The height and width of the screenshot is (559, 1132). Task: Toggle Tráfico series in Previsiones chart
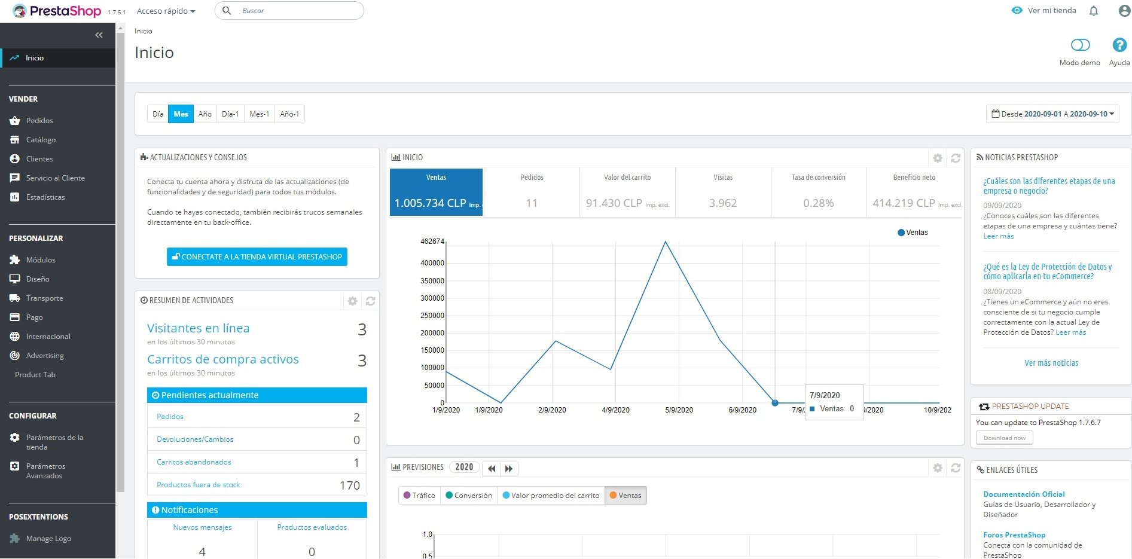click(x=419, y=496)
